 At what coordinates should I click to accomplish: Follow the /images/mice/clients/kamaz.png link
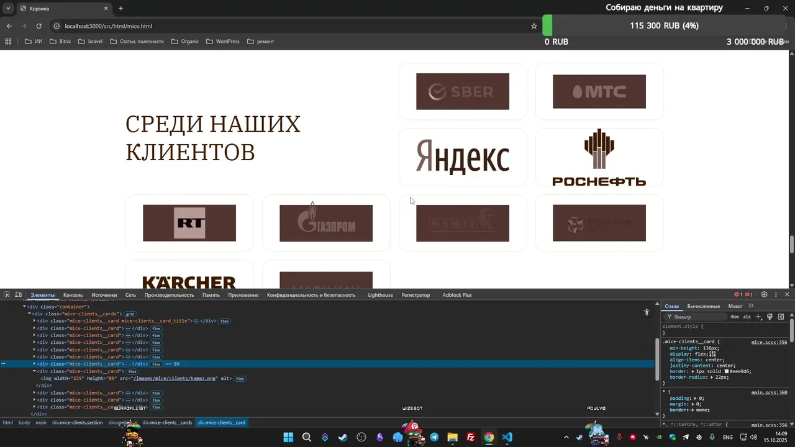coord(175,378)
